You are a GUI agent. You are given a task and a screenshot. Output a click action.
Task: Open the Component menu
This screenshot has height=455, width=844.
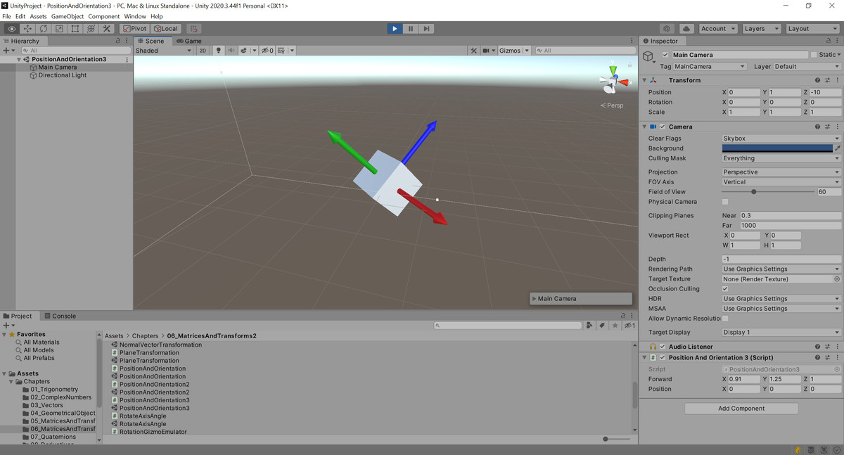(x=103, y=16)
